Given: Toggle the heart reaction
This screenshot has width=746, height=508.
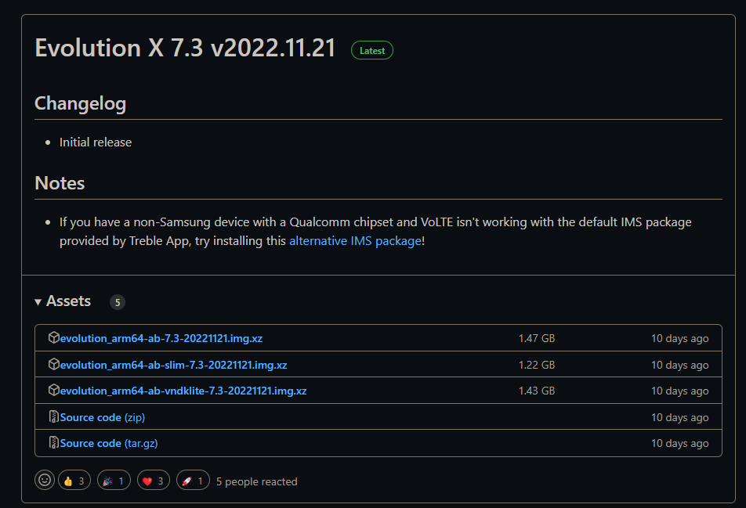Looking at the screenshot, I should [x=153, y=481].
